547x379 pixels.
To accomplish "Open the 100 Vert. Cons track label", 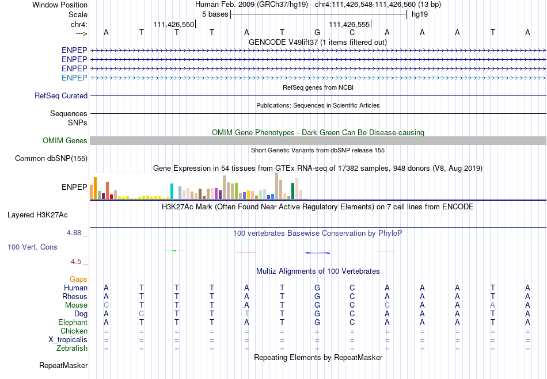I will pos(32,247).
